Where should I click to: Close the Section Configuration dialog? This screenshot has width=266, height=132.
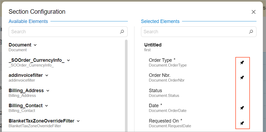[x=254, y=12]
